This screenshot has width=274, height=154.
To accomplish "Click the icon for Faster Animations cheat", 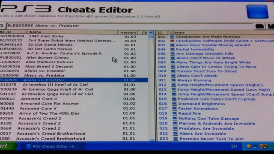I will [175, 109].
